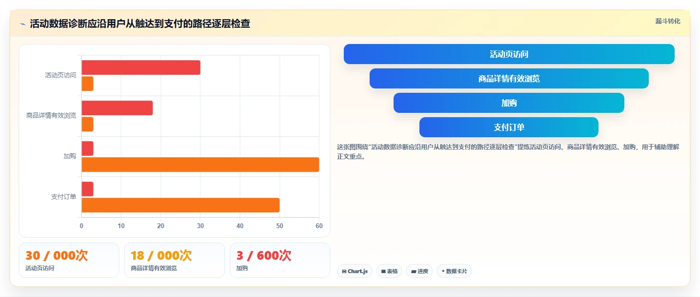
Task: Click the 商品详情有效浏览 caption under 18 / 000次
Action: coord(154,268)
